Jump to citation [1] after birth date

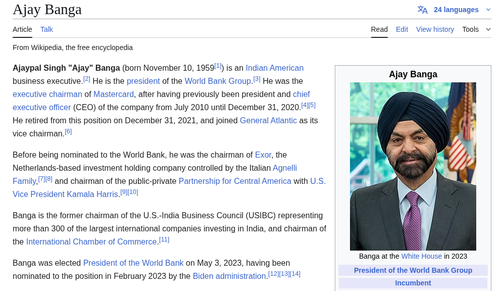pyautogui.click(x=218, y=66)
